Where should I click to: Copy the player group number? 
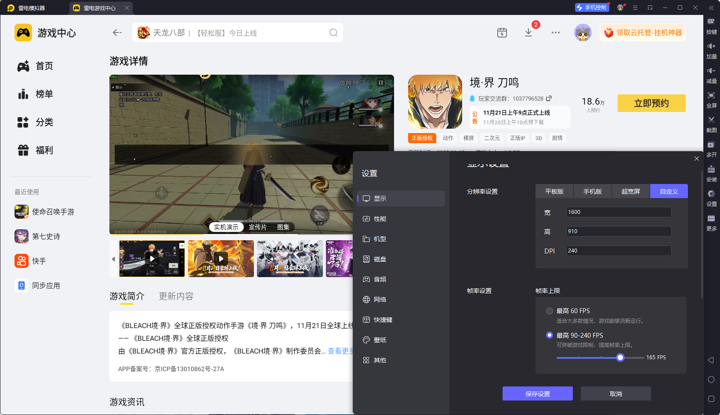tap(549, 99)
